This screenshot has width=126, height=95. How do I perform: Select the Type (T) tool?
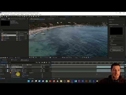coord(27,16)
